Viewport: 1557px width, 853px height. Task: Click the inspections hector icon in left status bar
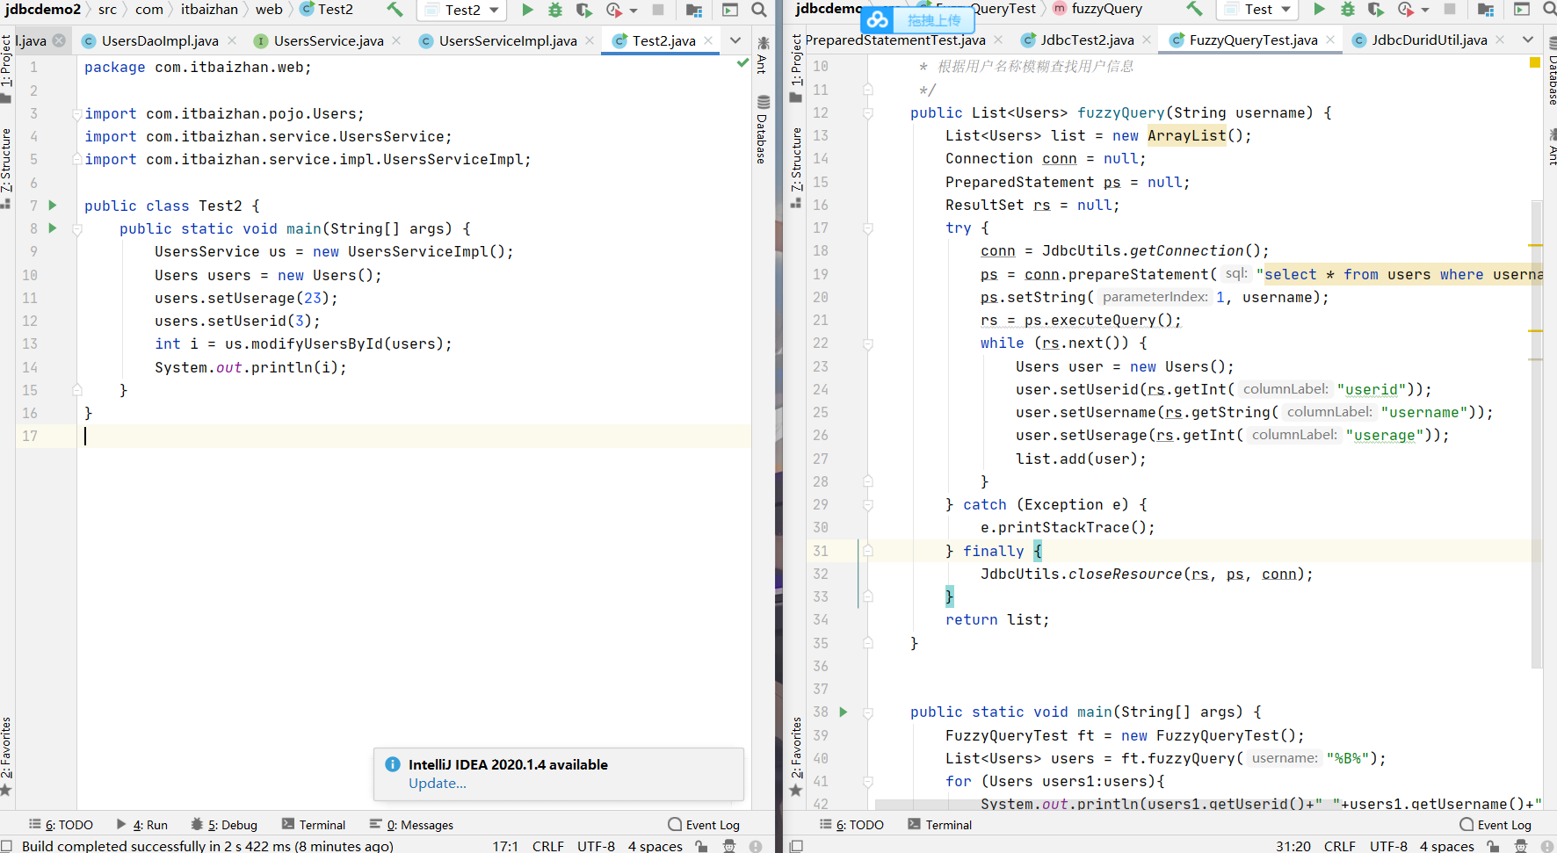(729, 846)
